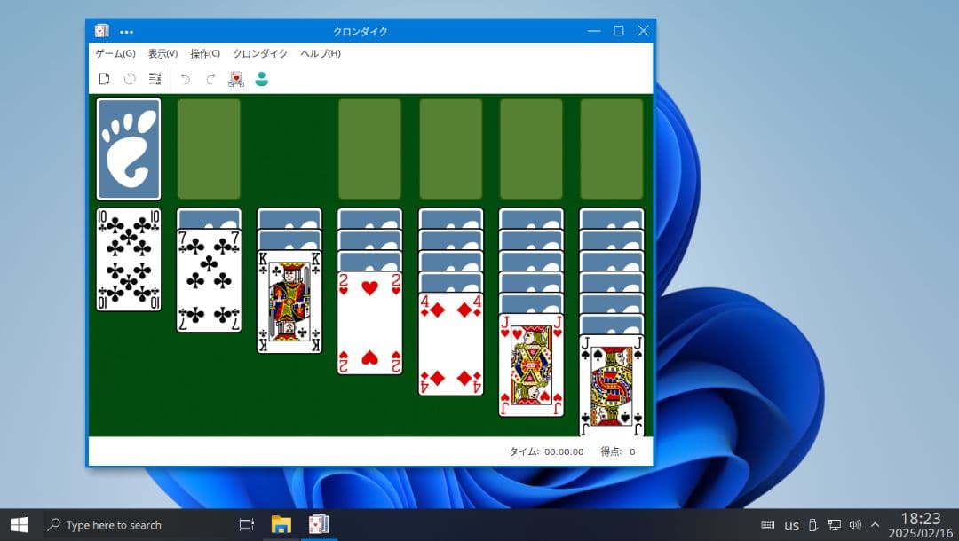
Task: Click the Aisleriot icon in the title bar
Action: tap(100, 30)
